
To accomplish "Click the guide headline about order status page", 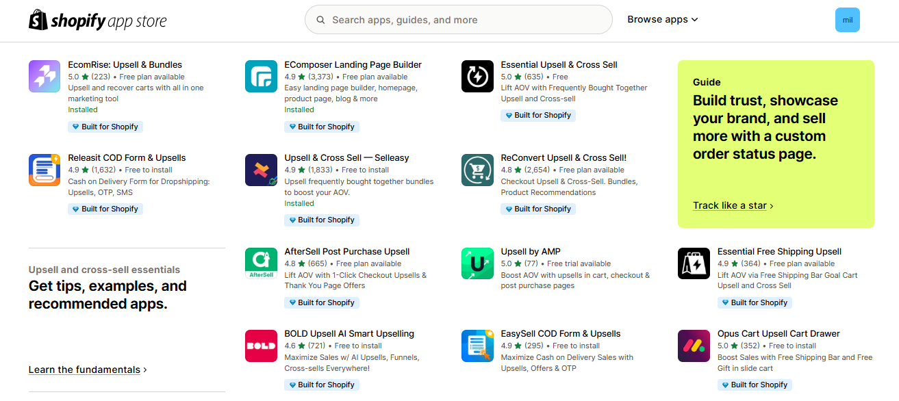I will click(765, 127).
